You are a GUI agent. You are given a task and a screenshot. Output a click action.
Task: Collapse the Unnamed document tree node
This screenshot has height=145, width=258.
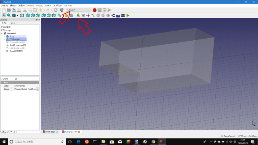coord(2,33)
